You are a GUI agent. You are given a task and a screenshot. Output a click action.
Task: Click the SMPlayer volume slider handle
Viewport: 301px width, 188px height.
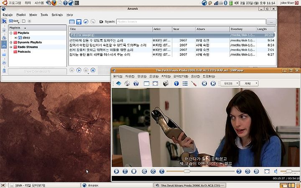pyautogui.click(x=289, y=171)
